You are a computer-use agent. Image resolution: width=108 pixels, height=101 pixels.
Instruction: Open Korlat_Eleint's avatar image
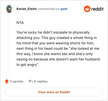pos(9,9)
